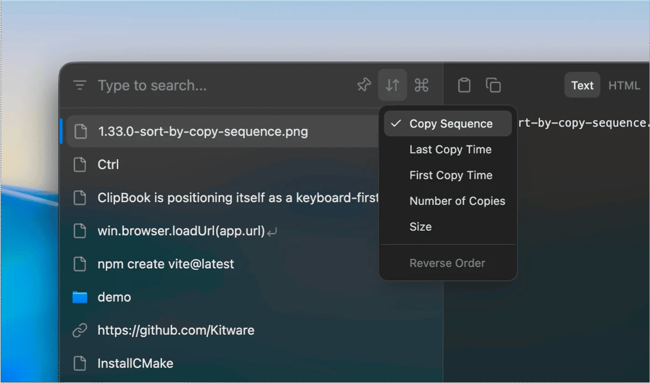Image resolution: width=650 pixels, height=383 pixels.
Task: Enable sorting by Number of Copies
Action: coord(457,201)
